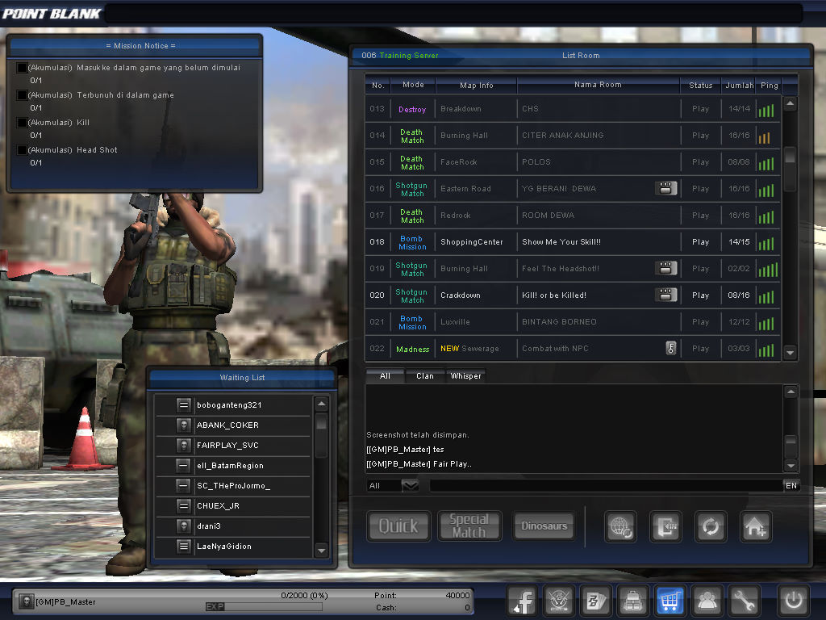
Task: Click the room list scrollbar down arrow
Action: (x=790, y=353)
